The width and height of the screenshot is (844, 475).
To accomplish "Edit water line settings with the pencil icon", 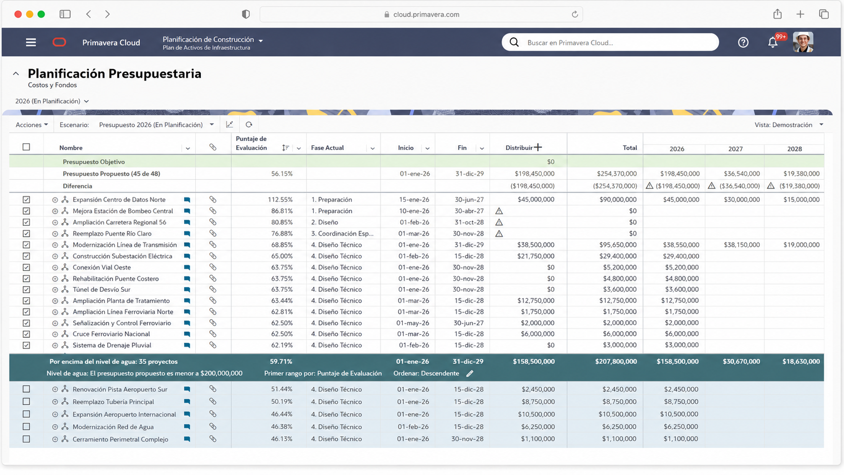I will click(x=469, y=374).
